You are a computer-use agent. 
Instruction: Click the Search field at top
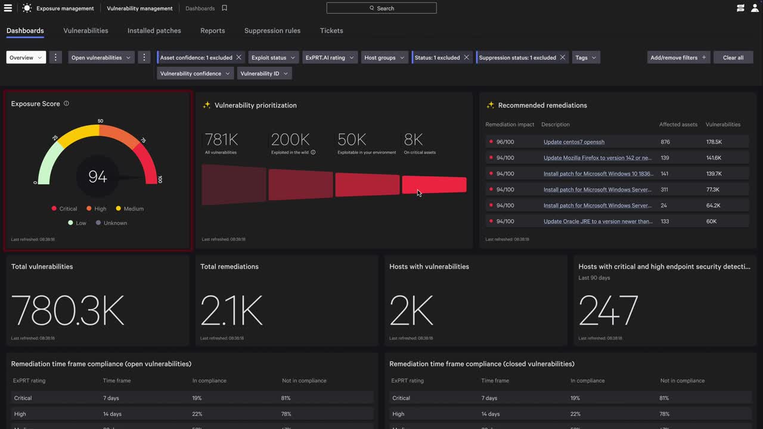381,8
